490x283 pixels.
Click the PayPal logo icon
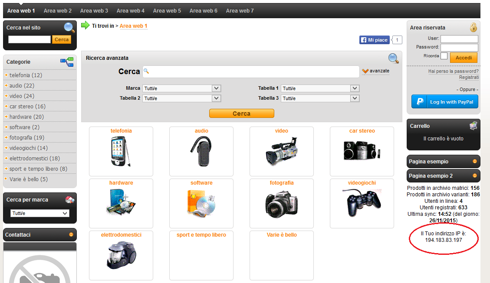point(420,102)
